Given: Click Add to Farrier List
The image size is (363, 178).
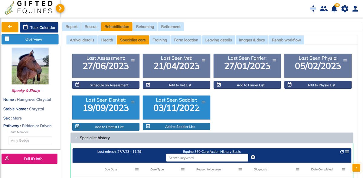Looking at the screenshot, I should 247,85.
